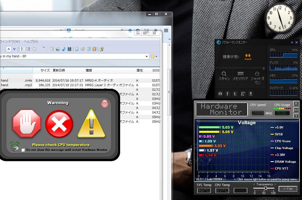Click the メモリ usage graph
The height and width of the screenshot is (200, 302).
283,80
